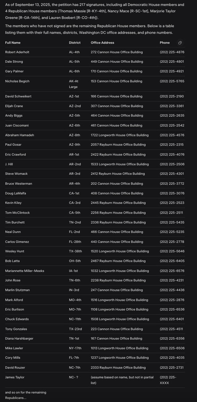Select Doug LaMalfa office address

116,193
